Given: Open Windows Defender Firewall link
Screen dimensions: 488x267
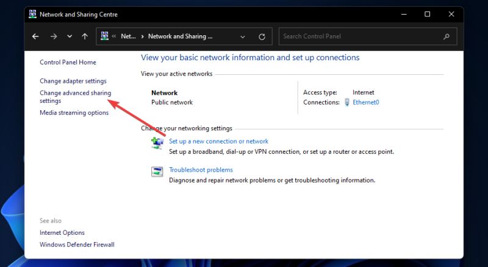Looking at the screenshot, I should 77,244.
